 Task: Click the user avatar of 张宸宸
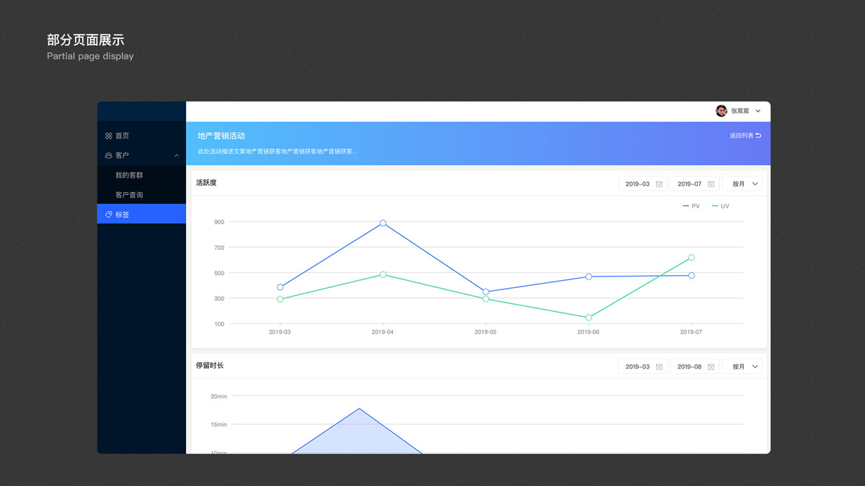click(x=721, y=111)
